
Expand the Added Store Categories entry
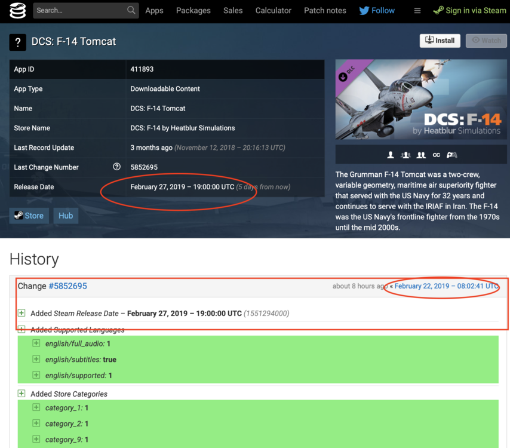pyautogui.click(x=21, y=393)
